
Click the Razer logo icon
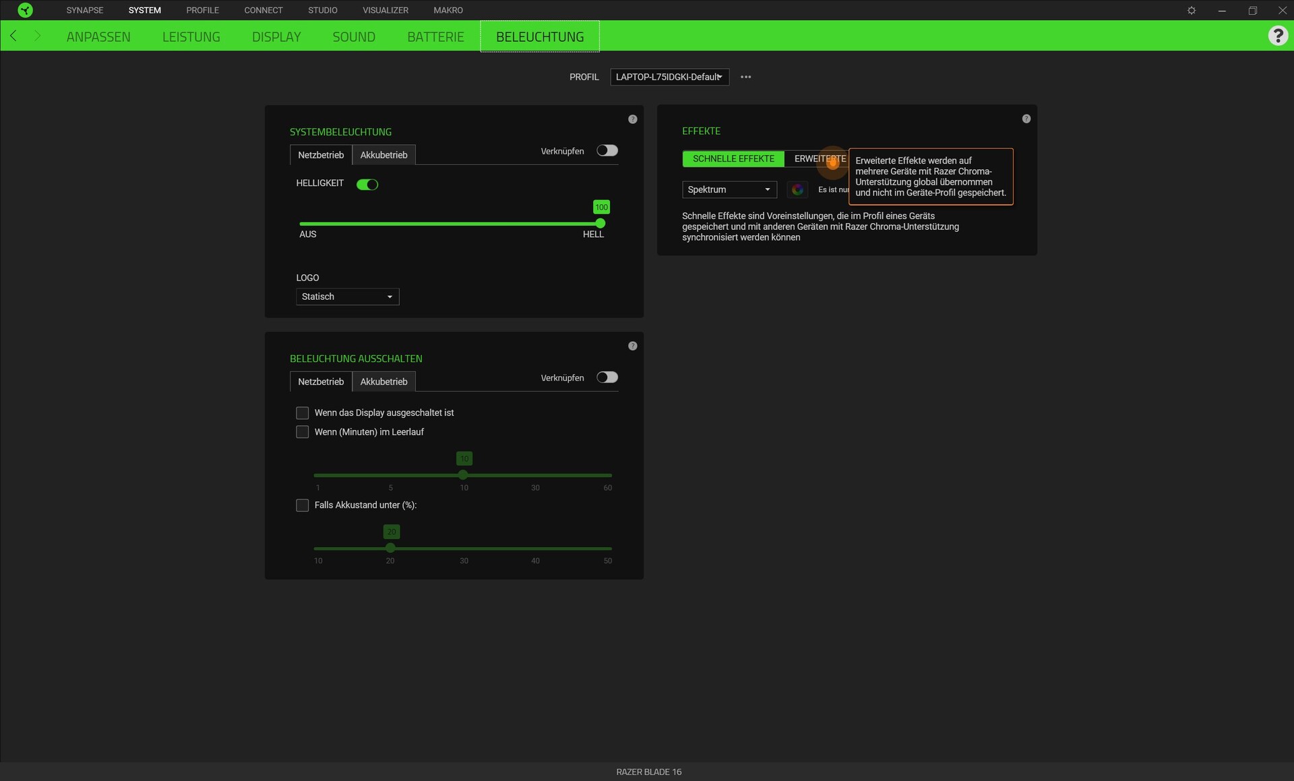coord(25,10)
